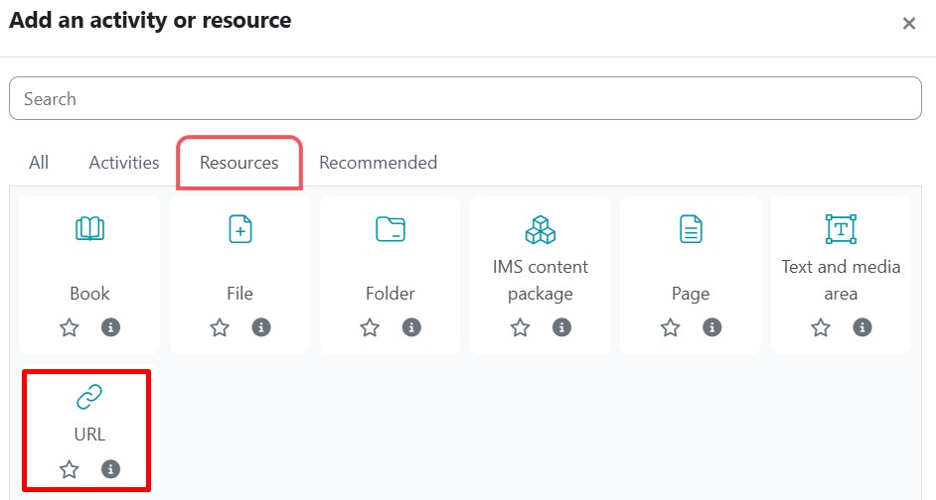
Task: Toggle the star for File
Action: pyautogui.click(x=220, y=327)
